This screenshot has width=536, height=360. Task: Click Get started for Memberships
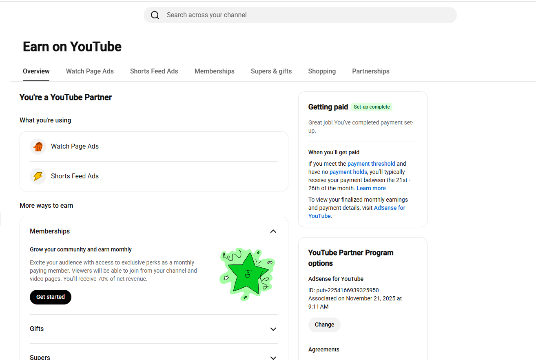(51, 297)
